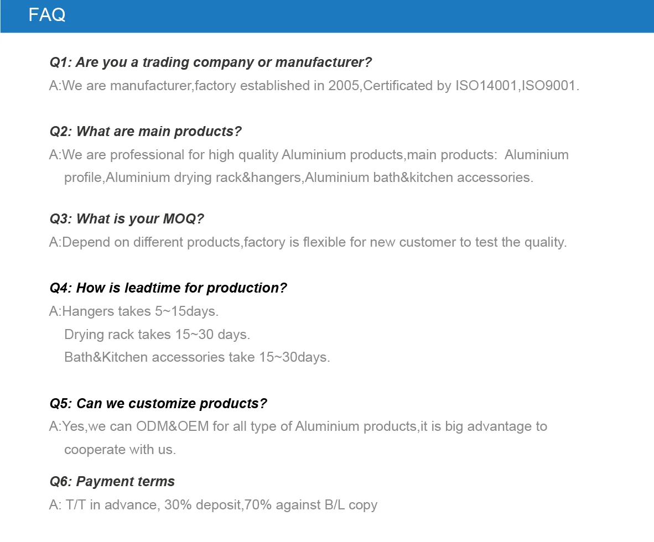Select the Q5 customize products question
Viewport: 654px width, 542px height.
point(158,404)
